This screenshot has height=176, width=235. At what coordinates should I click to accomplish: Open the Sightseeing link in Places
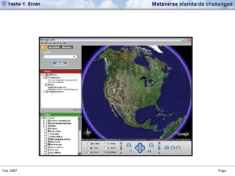(x=55, y=78)
